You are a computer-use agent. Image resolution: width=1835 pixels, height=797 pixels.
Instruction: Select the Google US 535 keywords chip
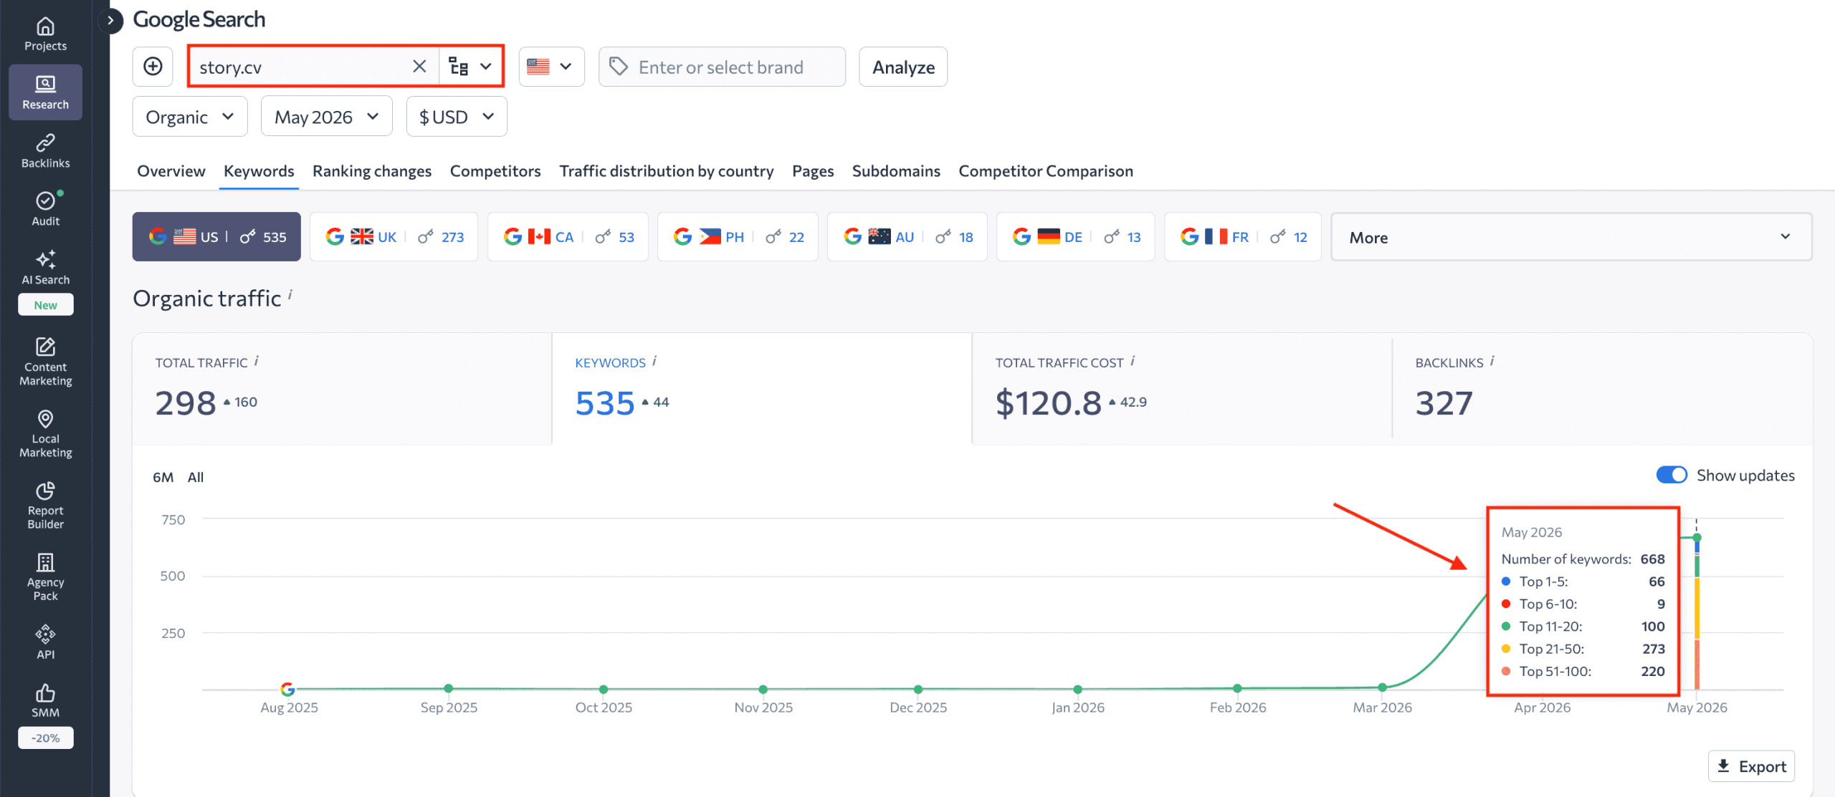click(x=216, y=237)
